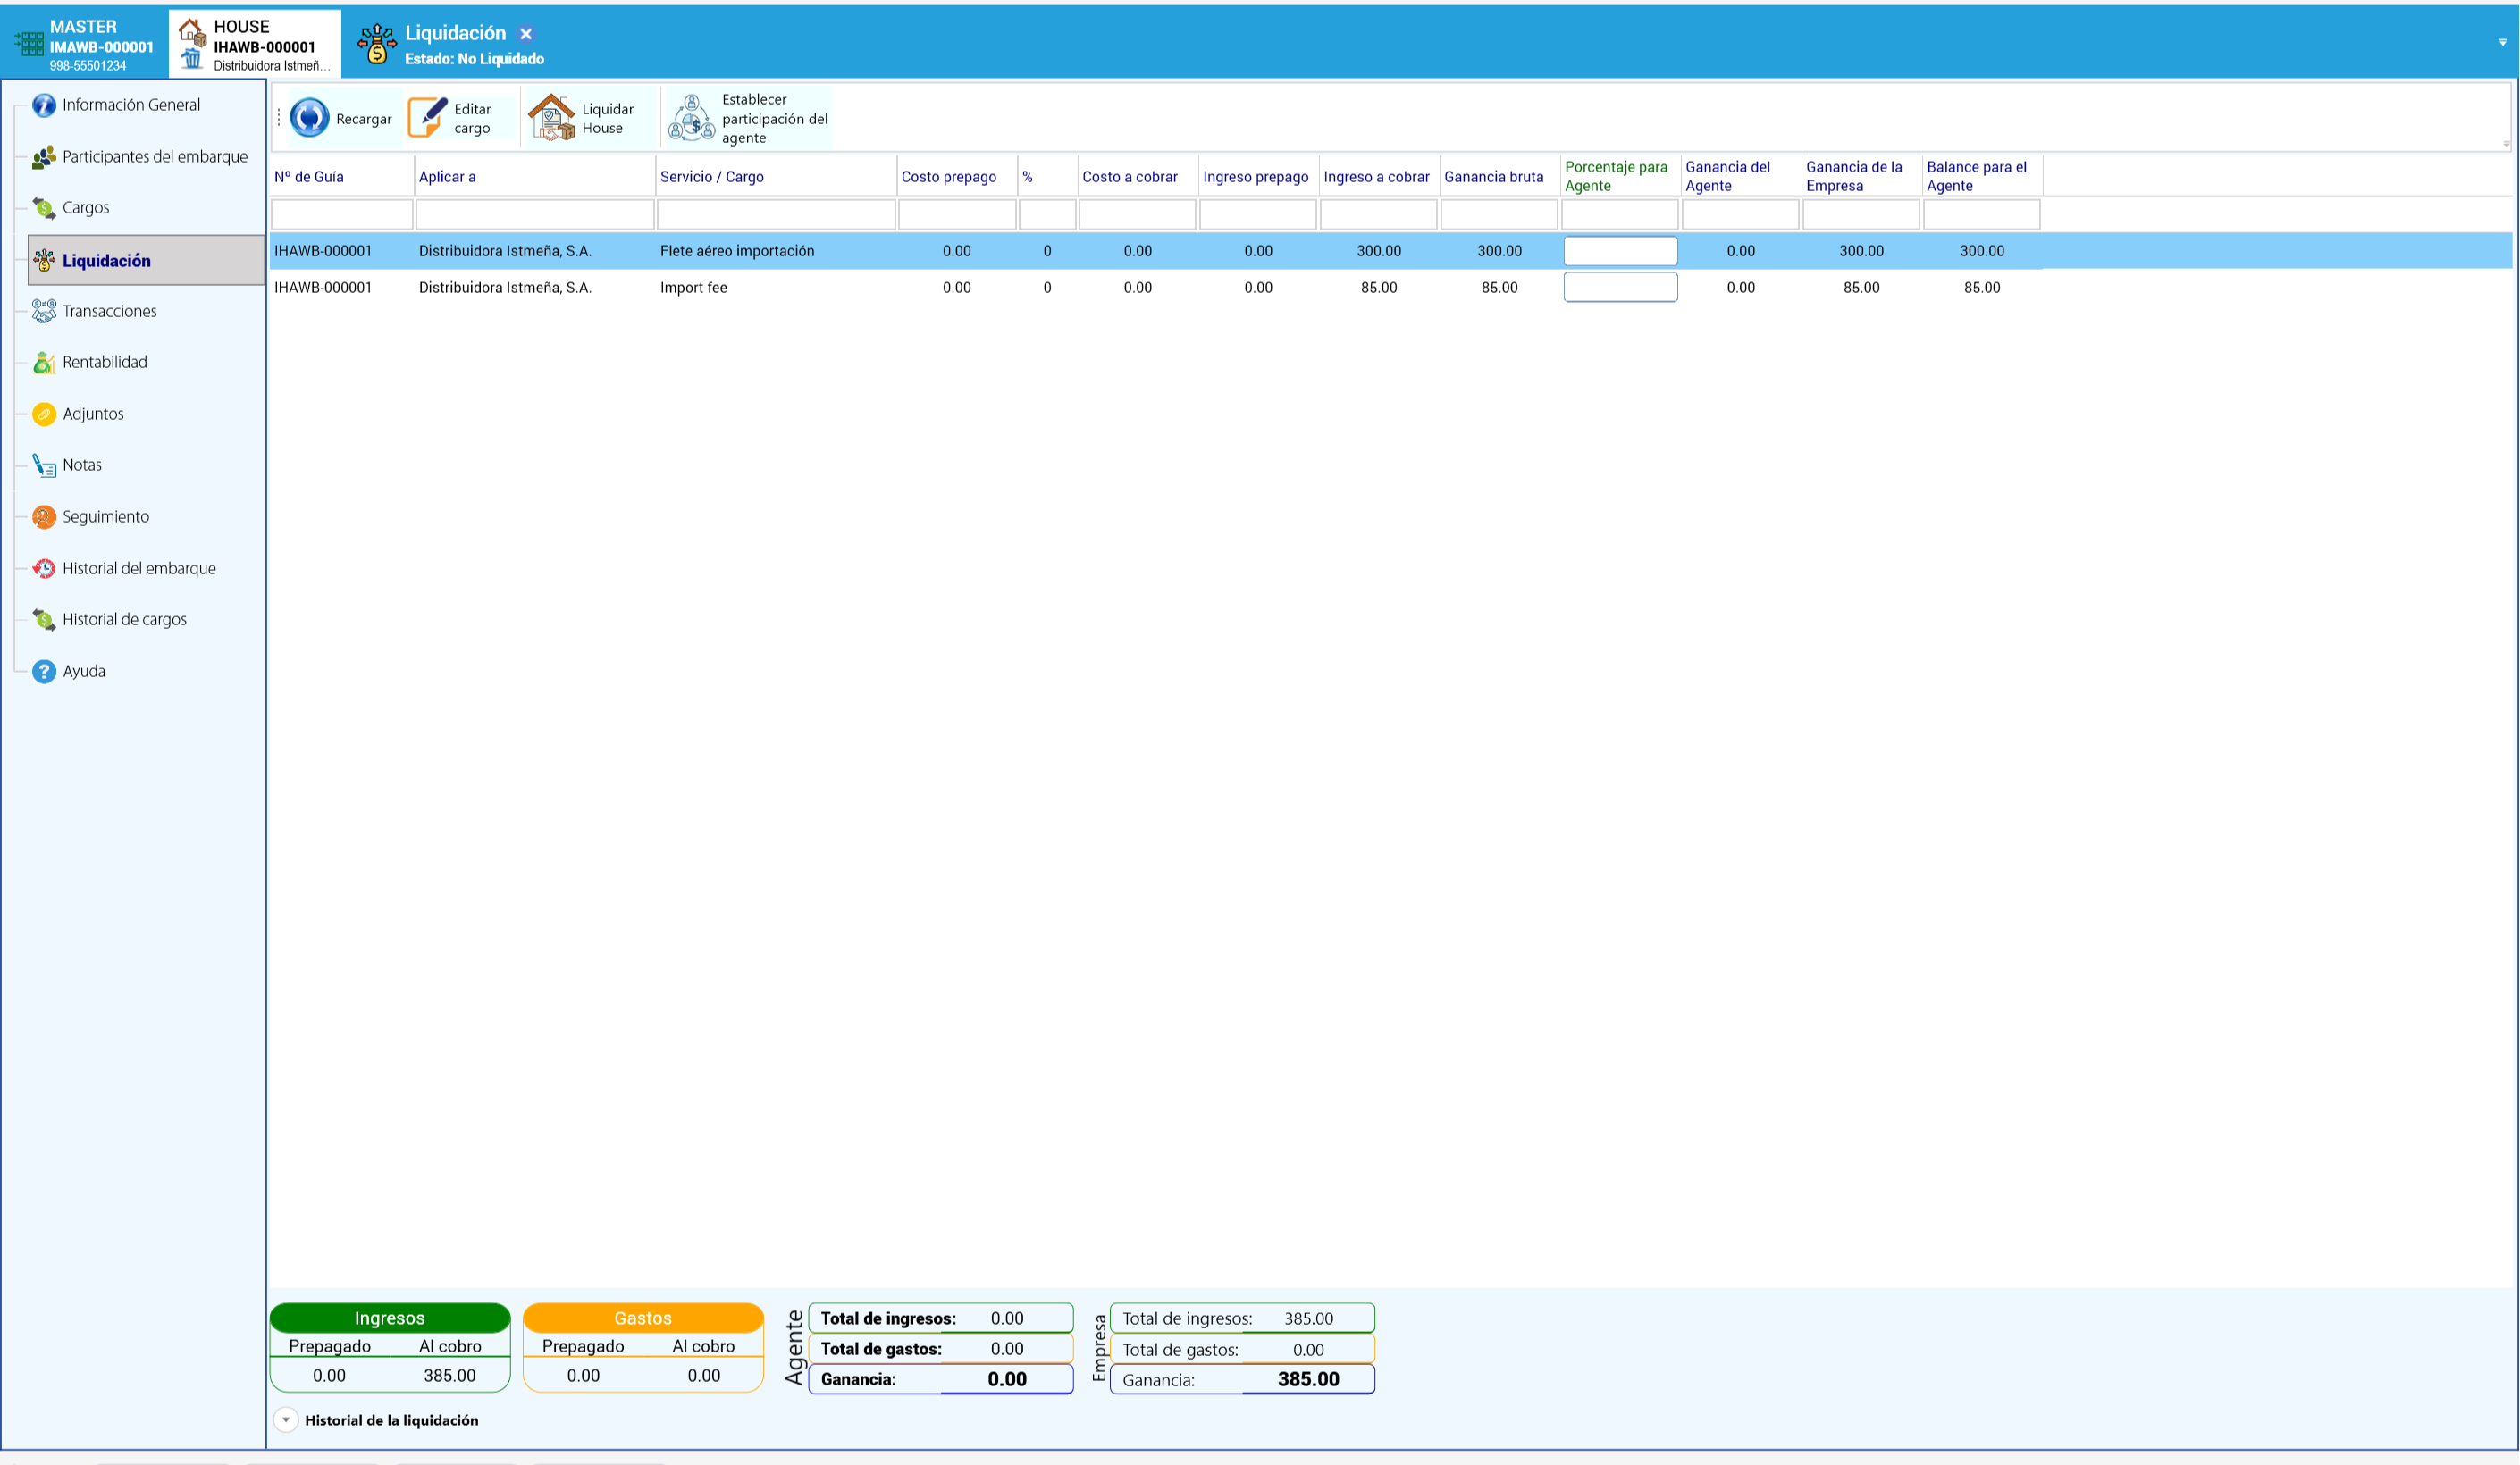Open Establecer participación del agente
The image size is (2520, 1465).
pyautogui.click(x=748, y=118)
